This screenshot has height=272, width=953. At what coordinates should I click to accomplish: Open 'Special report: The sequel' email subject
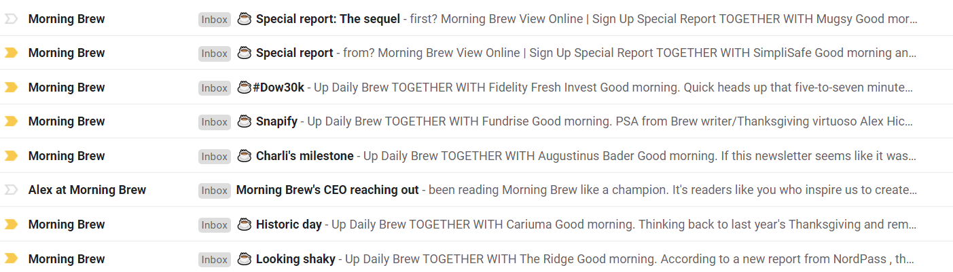328,19
